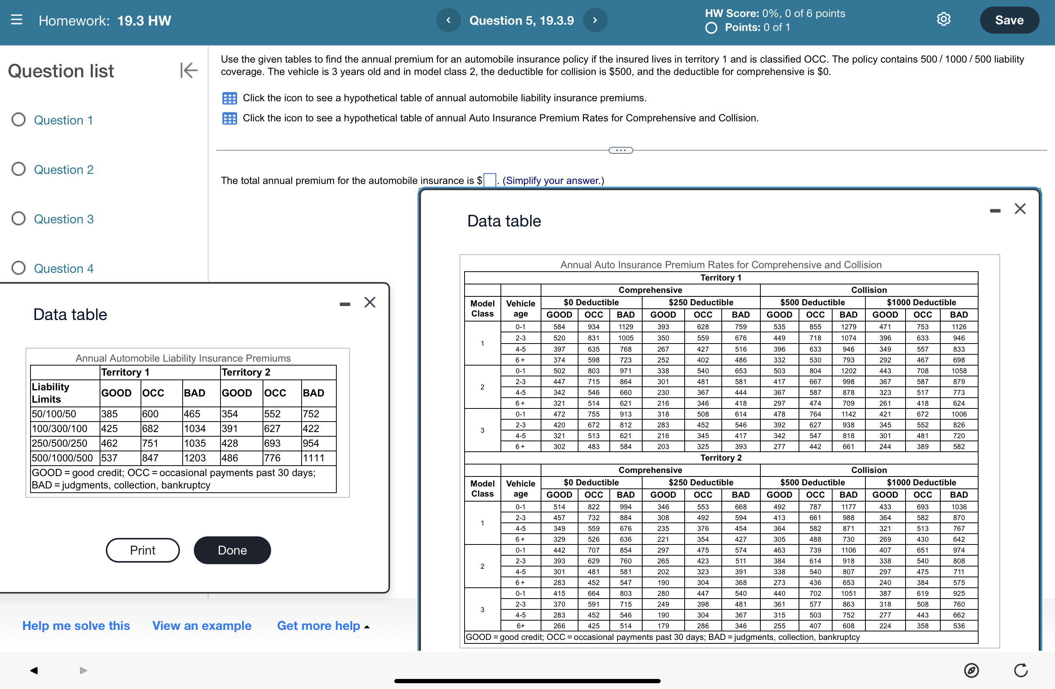Expand the ellipsis divider to show more content
The height and width of the screenshot is (689, 1055).
621,150
